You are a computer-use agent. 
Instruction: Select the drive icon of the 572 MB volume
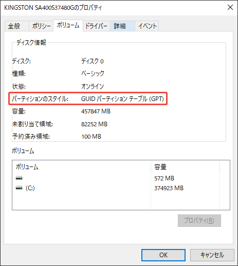pos(19,178)
